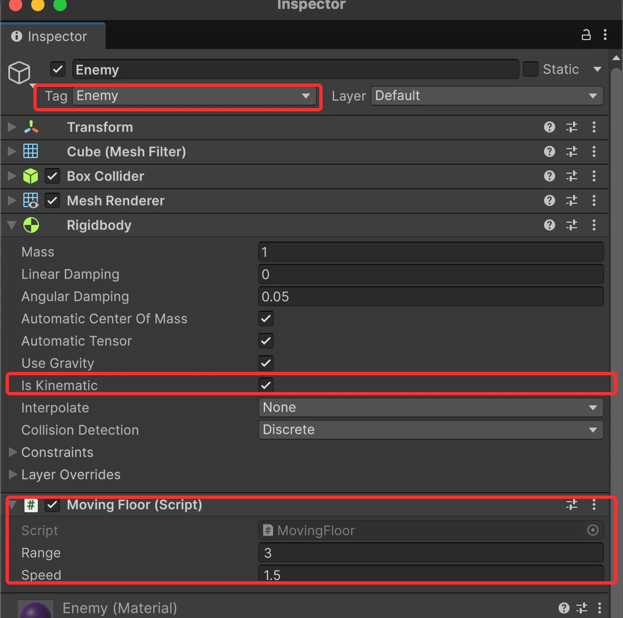
Task: Click the Range value field
Action: click(x=431, y=553)
